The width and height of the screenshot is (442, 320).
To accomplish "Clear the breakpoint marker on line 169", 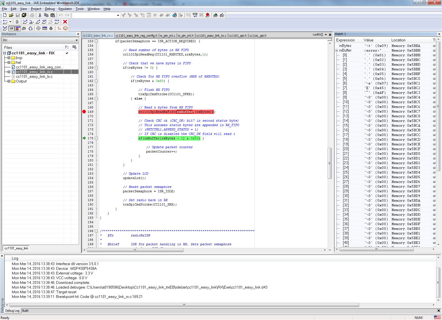I will (84, 112).
